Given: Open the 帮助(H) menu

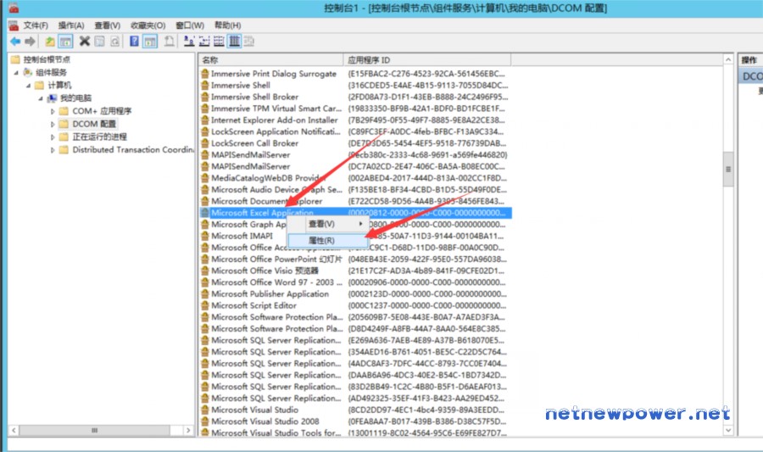Looking at the screenshot, I should [228, 25].
